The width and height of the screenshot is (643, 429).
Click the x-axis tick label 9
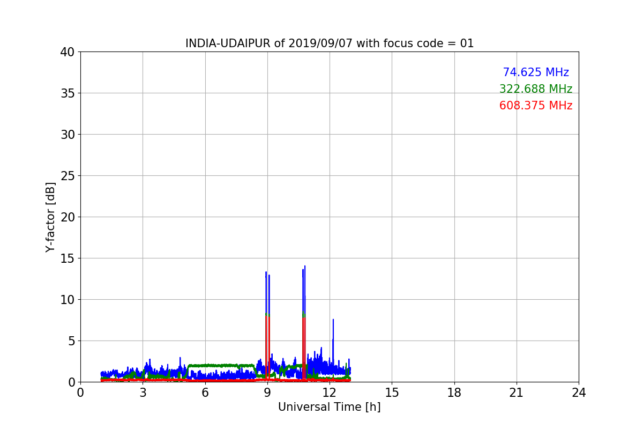pyautogui.click(x=267, y=393)
